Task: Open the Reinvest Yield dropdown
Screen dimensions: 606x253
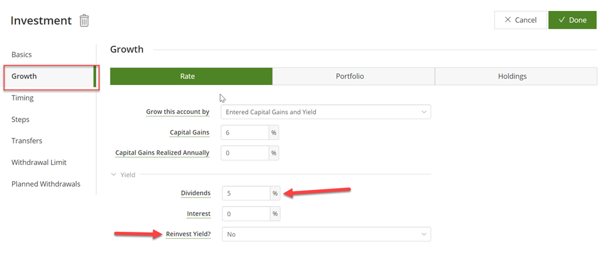Action: point(326,234)
